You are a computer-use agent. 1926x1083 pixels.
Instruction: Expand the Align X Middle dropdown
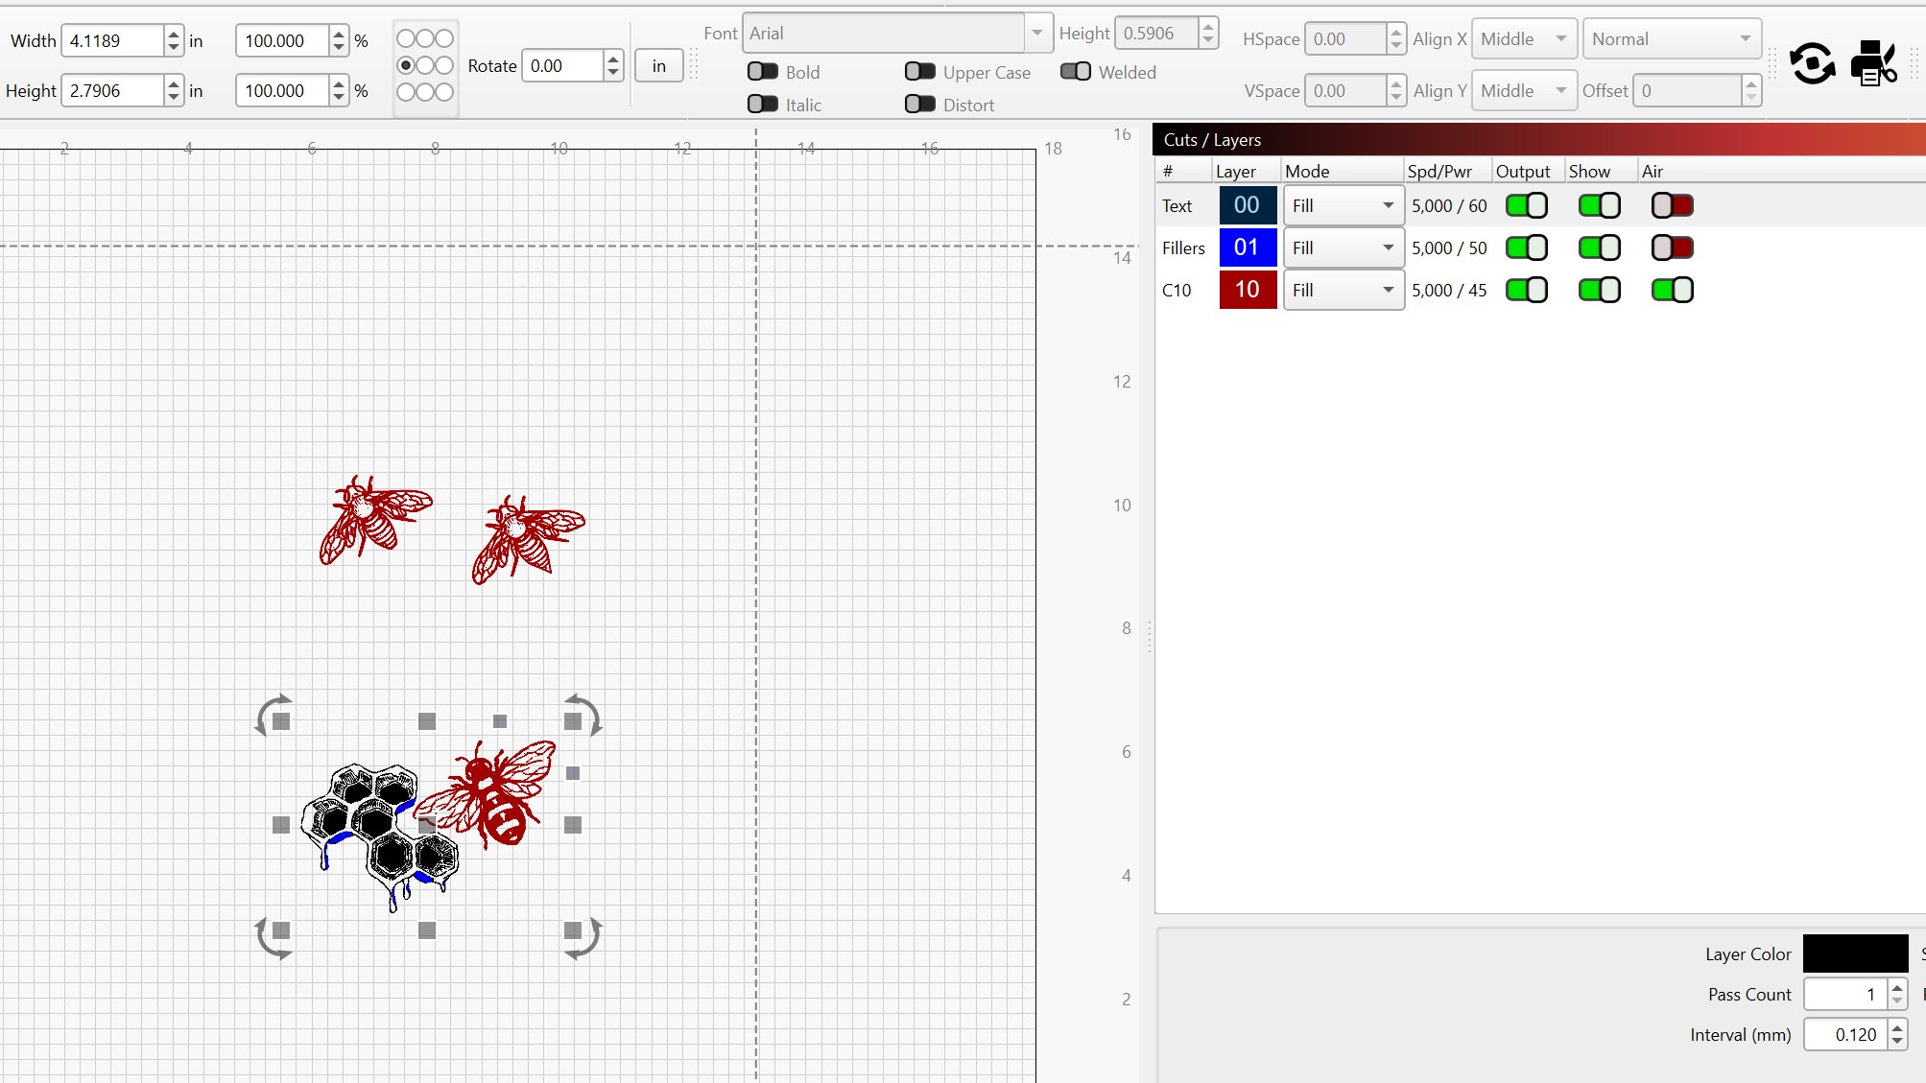coord(1524,39)
